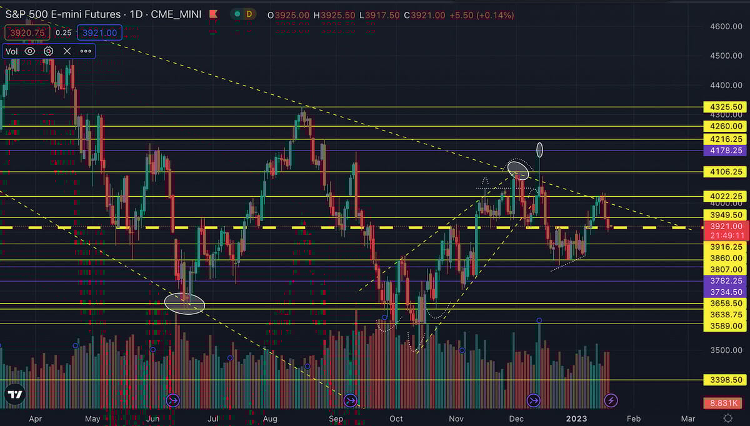750x426 pixels.
Task: Click the blue circle atop the tallest December volume bar
Action: pos(539,320)
